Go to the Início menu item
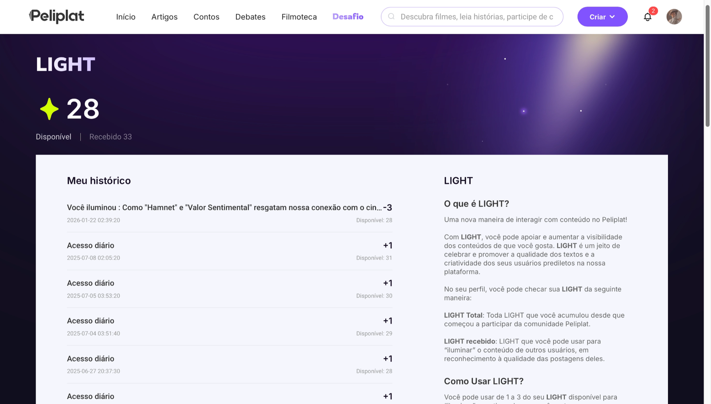The width and height of the screenshot is (711, 404). (126, 17)
